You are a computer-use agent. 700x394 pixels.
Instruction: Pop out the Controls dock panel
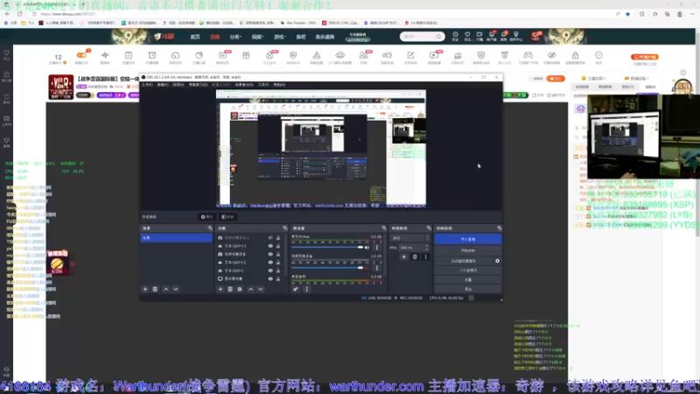(x=499, y=229)
